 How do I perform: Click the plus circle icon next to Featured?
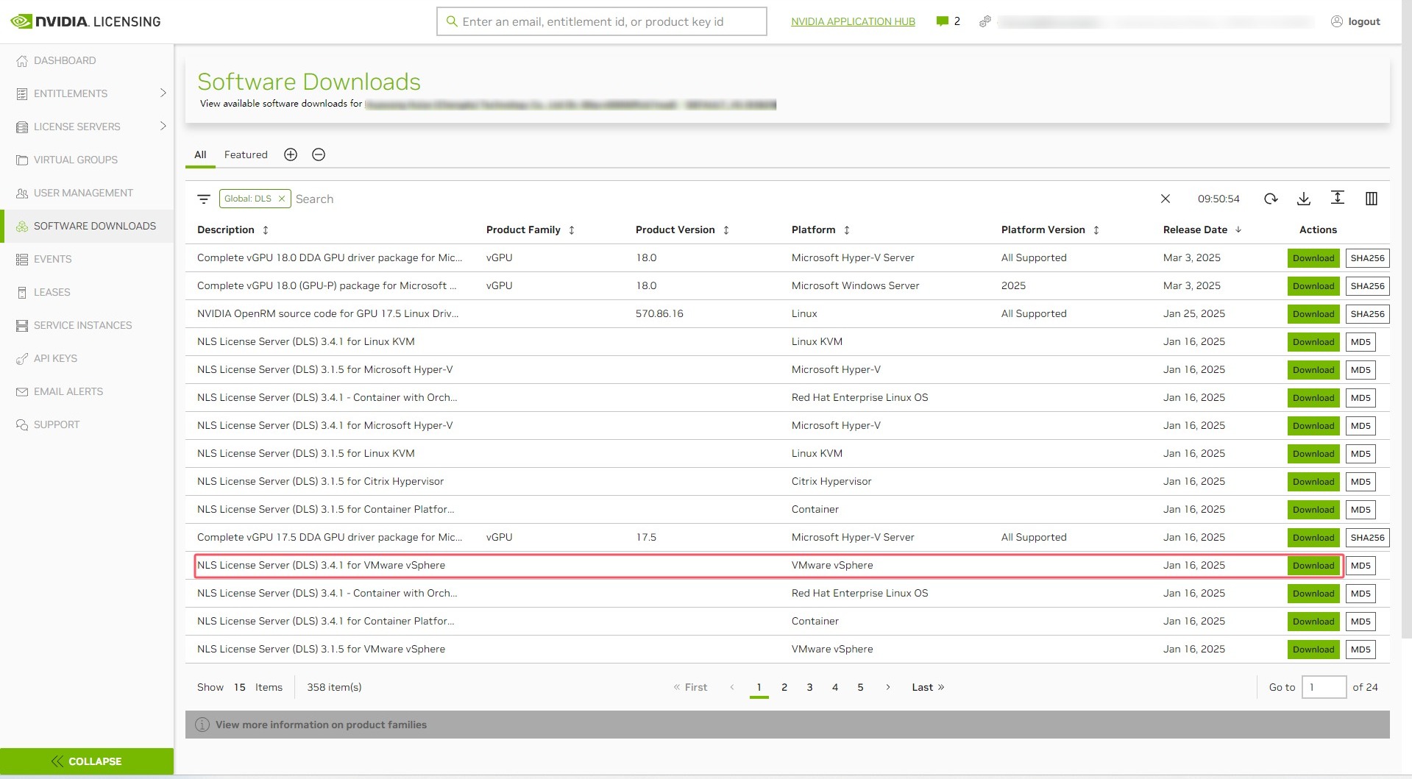pyautogui.click(x=291, y=154)
